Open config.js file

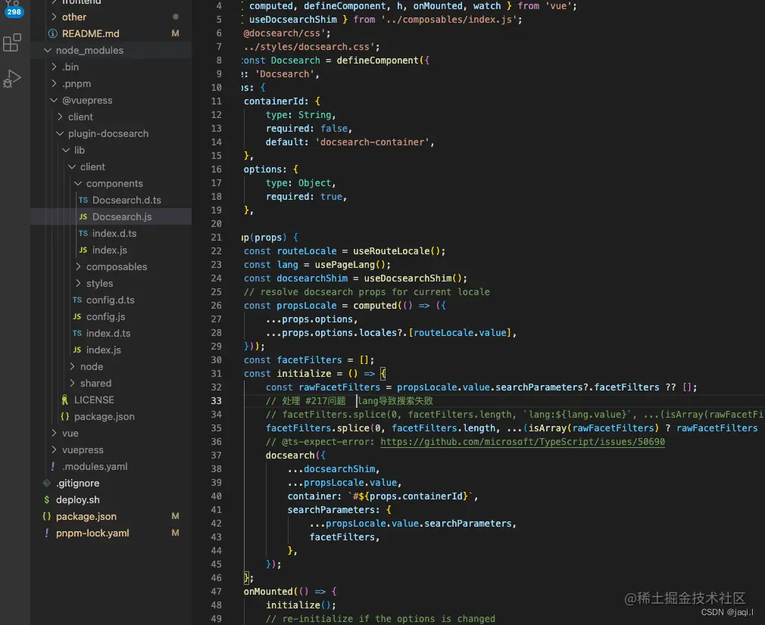click(105, 317)
